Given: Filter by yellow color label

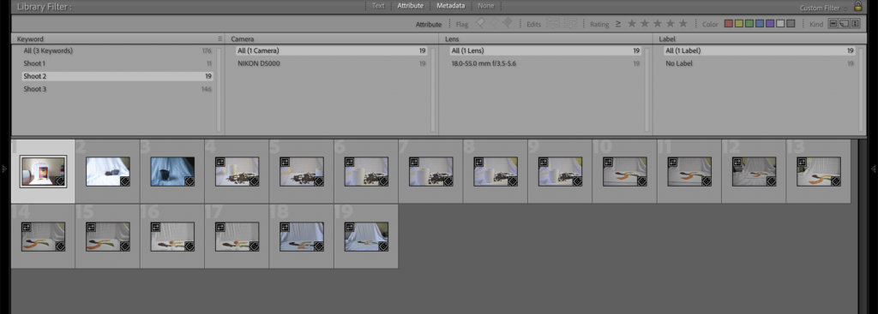Looking at the screenshot, I should pos(739,23).
